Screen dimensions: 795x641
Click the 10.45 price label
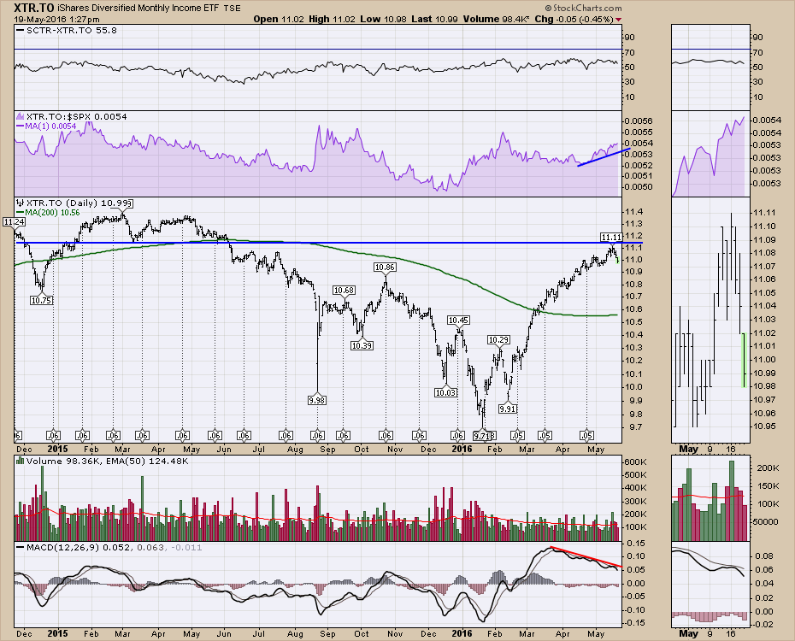point(458,320)
